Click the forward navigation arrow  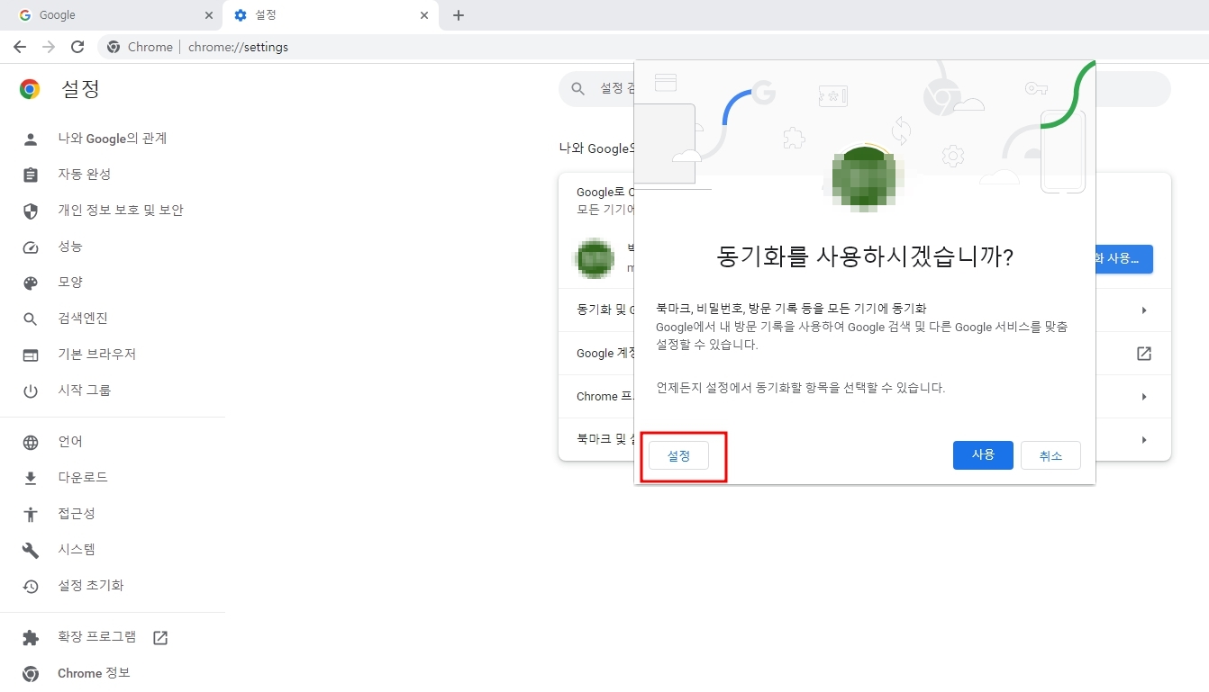coord(49,47)
